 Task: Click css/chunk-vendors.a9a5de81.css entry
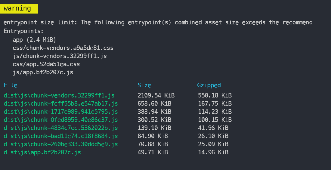[x=63, y=48]
